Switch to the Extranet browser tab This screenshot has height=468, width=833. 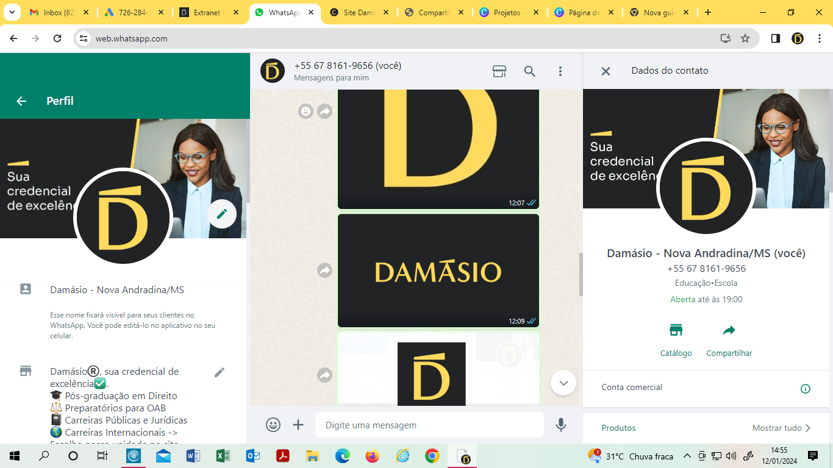[x=209, y=12]
